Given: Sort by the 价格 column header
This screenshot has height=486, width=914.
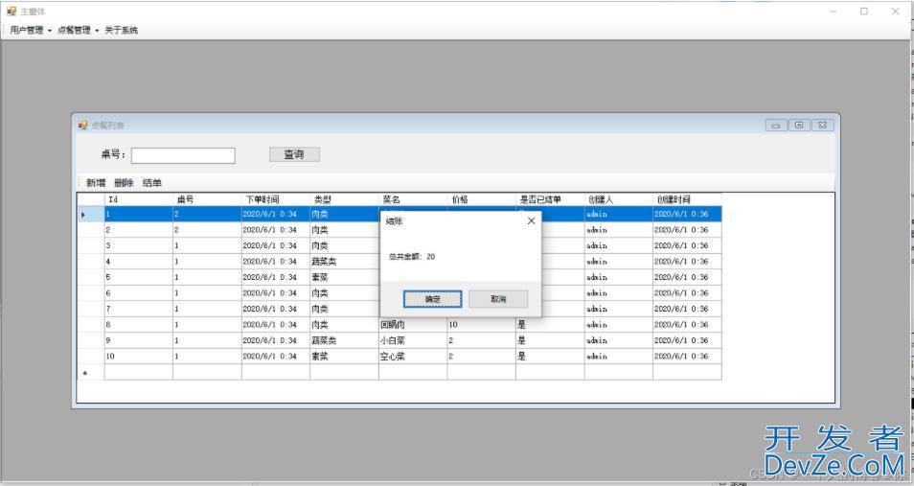Looking at the screenshot, I should tap(482, 199).
